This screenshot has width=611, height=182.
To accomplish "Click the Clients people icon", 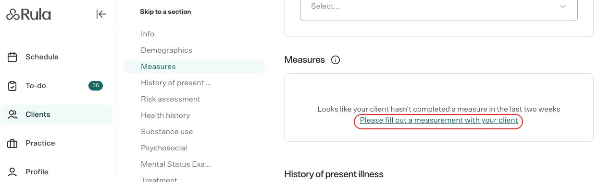I will 12,114.
